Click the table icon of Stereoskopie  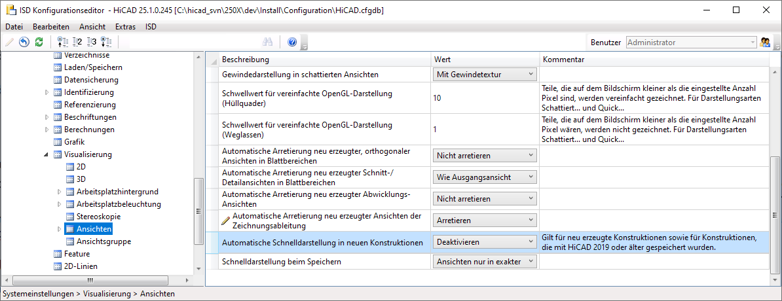(70, 217)
